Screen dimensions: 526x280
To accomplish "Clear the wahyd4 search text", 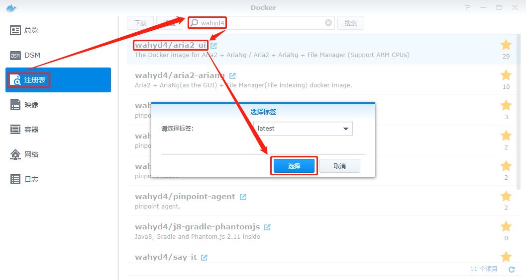I will [x=328, y=23].
